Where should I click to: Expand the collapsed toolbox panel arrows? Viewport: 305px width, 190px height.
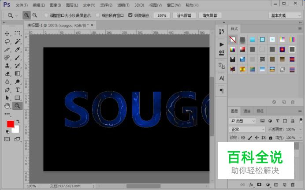[x=4, y=22]
